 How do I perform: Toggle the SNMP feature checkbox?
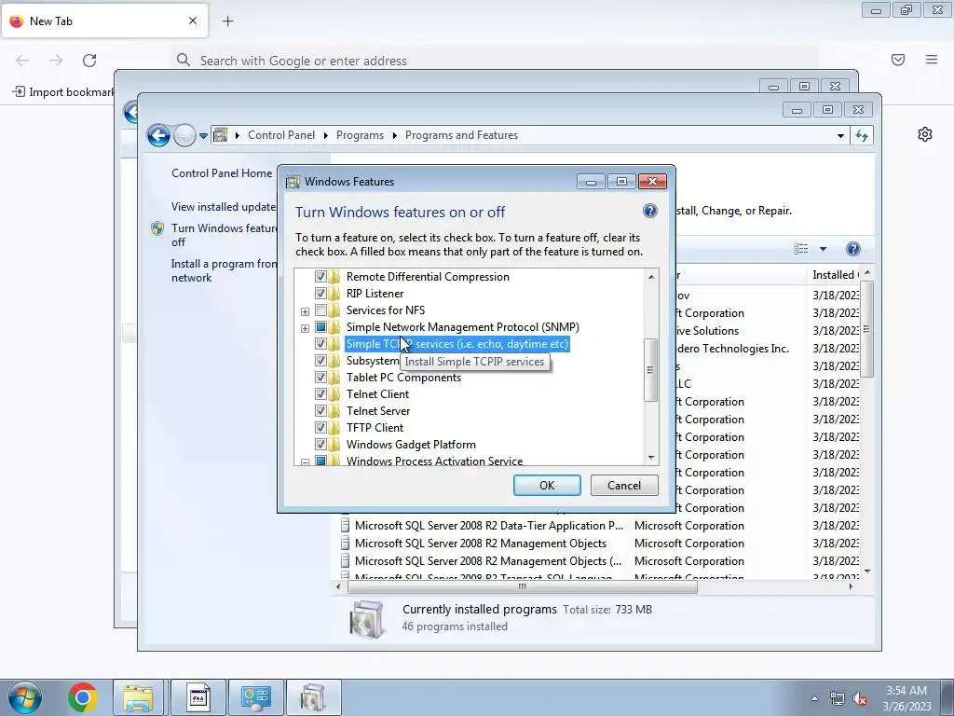tap(320, 327)
